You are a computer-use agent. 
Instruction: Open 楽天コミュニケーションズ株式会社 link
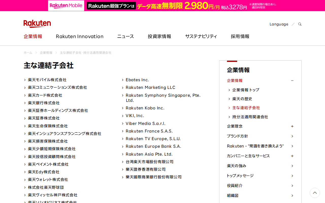57,87
